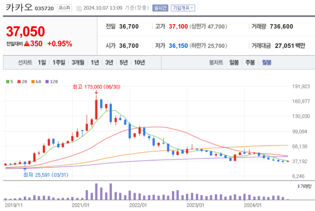Image resolution: width=315 pixels, height=211 pixels.
Task: Click the clock icon beside the date
Action: (x=79, y=9)
